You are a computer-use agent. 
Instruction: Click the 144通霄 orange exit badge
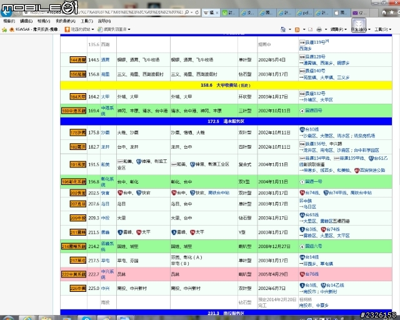pyautogui.click(x=77, y=60)
